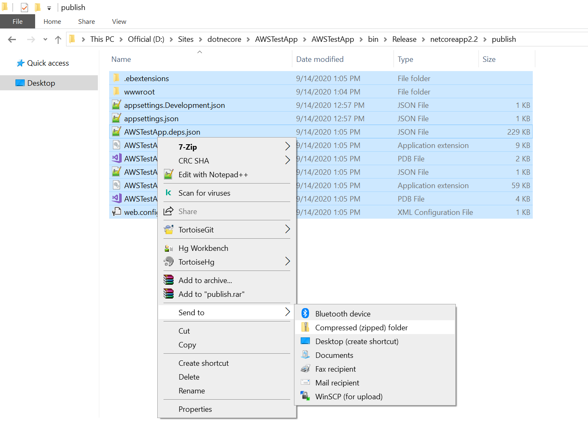Click the blue File button
This screenshot has width=588, height=421.
18,21
